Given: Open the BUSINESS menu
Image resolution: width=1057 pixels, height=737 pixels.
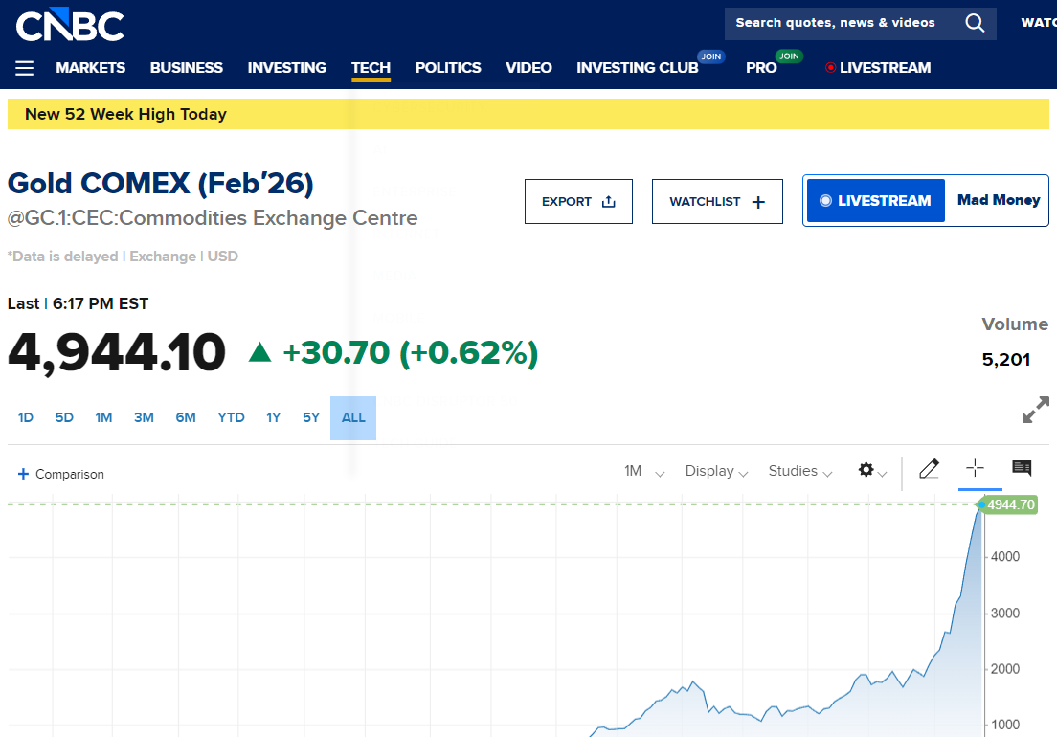Looking at the screenshot, I should click(186, 68).
